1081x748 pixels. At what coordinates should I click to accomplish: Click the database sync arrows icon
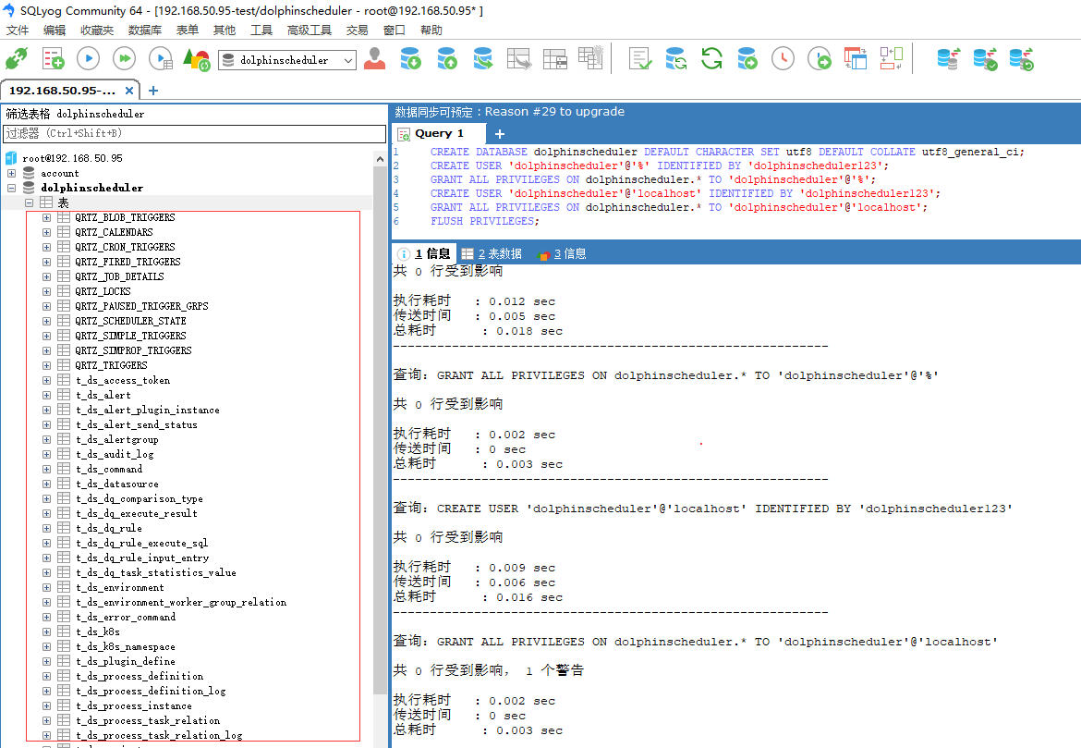point(949,58)
